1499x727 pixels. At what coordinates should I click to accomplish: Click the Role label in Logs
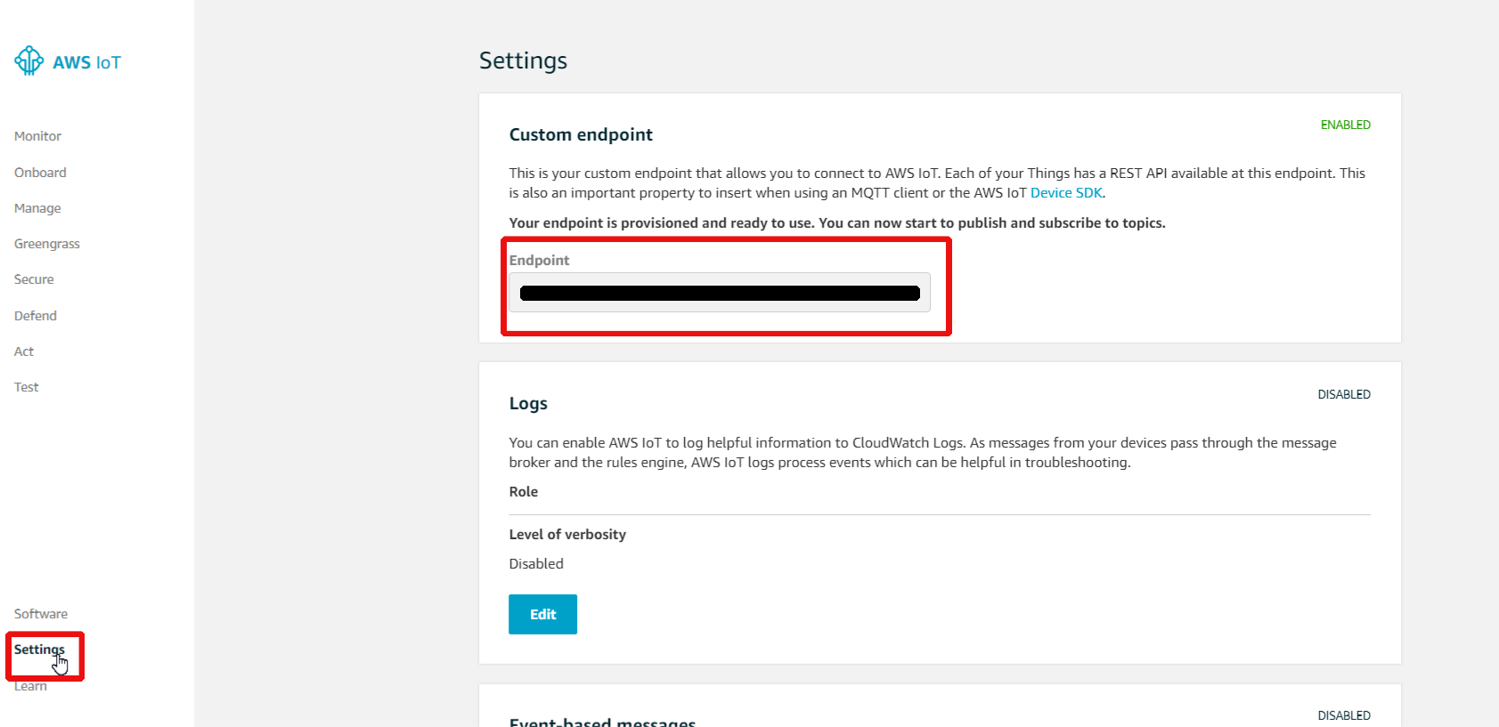pyautogui.click(x=524, y=491)
